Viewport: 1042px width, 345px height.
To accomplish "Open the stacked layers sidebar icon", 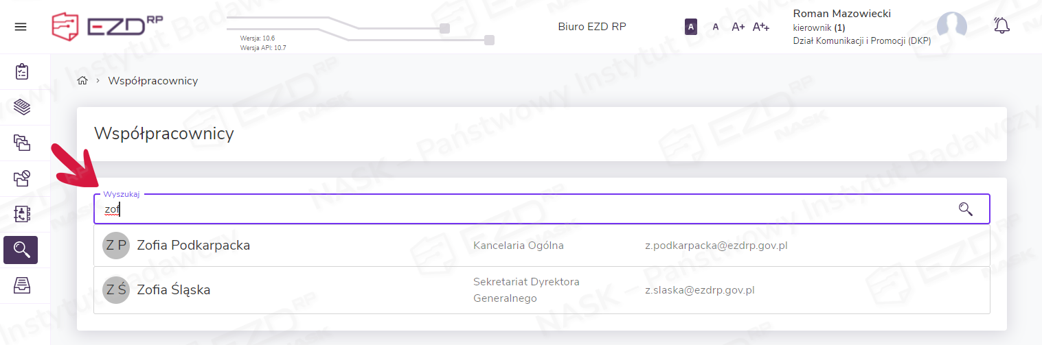I will 23,107.
